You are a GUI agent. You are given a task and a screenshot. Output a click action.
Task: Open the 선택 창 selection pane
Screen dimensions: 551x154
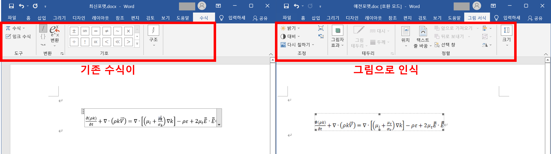click(445, 45)
